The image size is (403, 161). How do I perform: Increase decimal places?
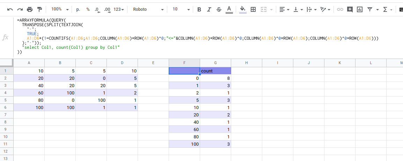click(x=107, y=9)
